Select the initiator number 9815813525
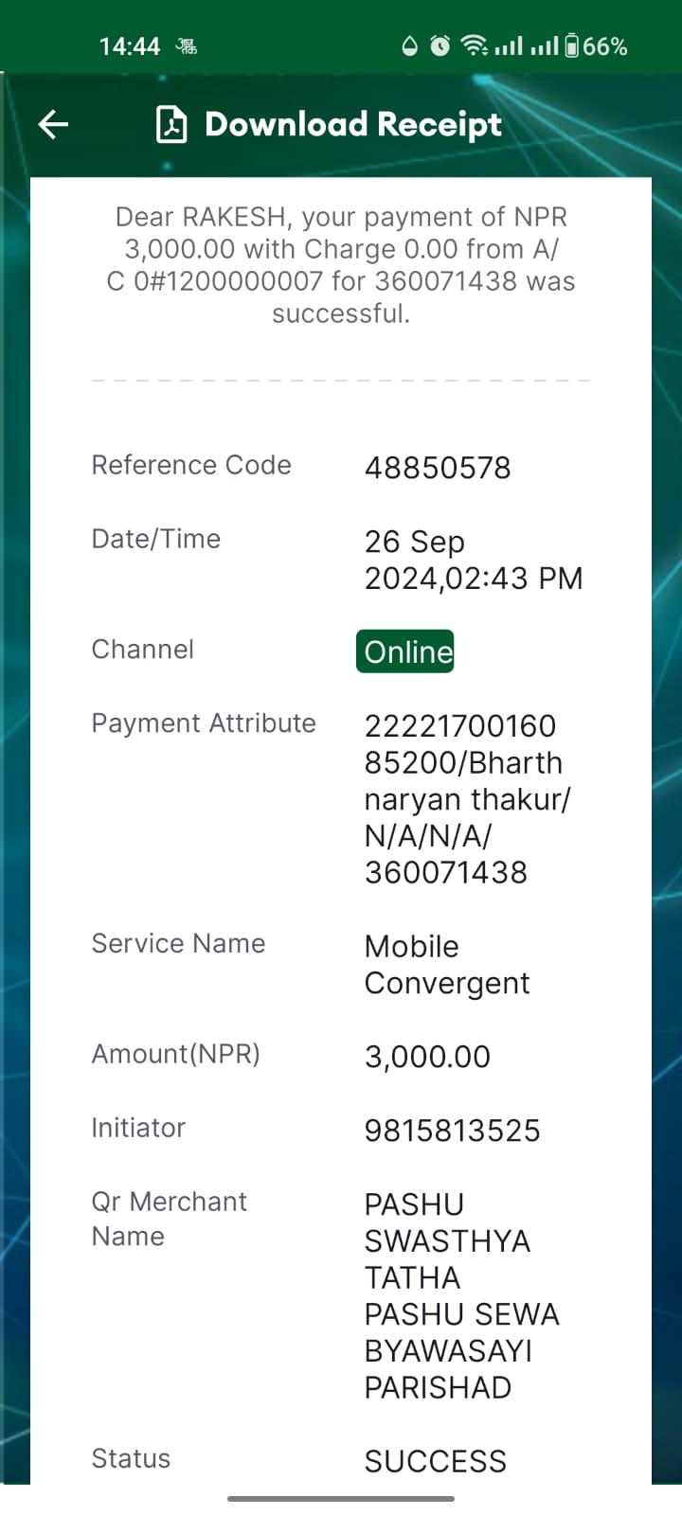 (x=453, y=1131)
